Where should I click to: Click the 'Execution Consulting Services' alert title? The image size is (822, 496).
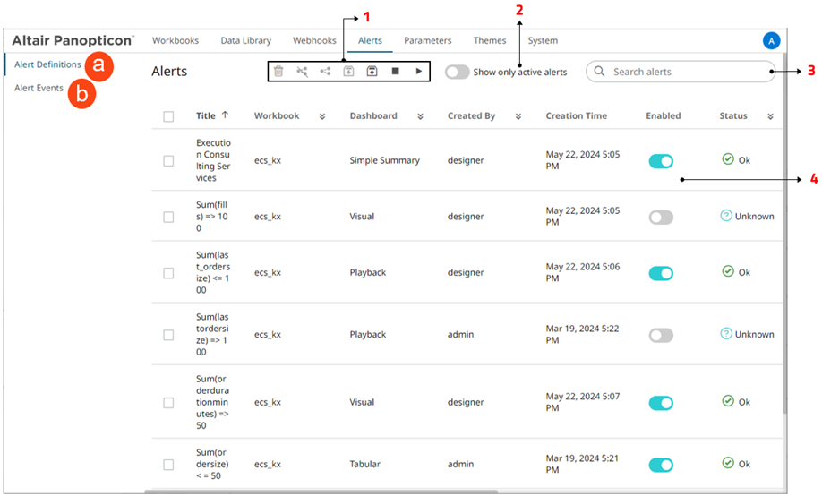(x=213, y=160)
